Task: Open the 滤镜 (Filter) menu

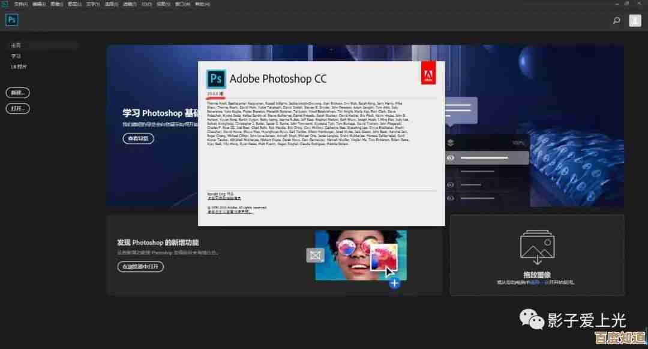Action: (128, 4)
